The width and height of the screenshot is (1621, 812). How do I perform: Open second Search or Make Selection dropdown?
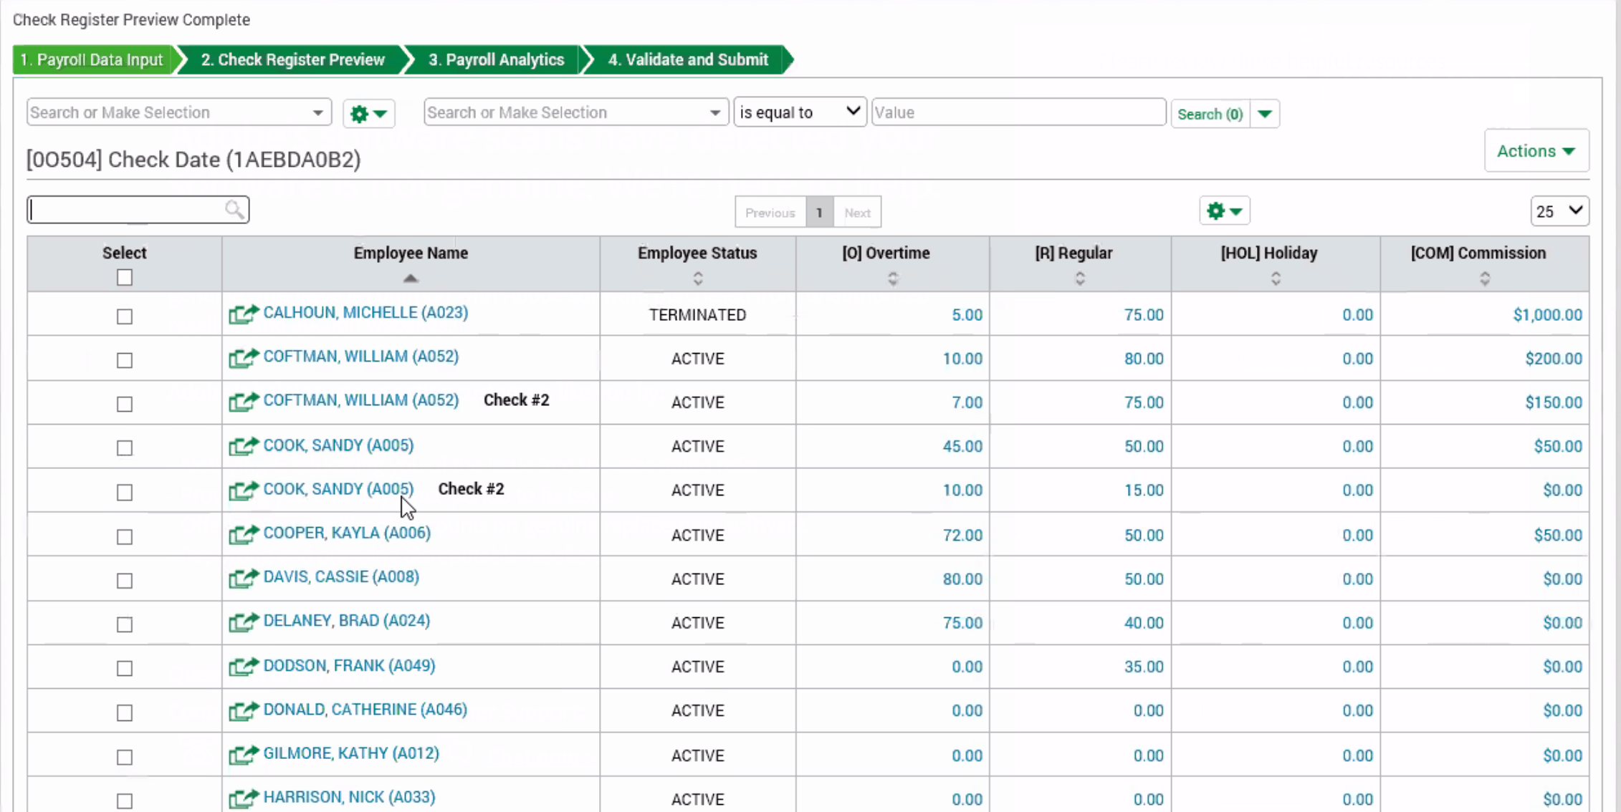(x=576, y=112)
